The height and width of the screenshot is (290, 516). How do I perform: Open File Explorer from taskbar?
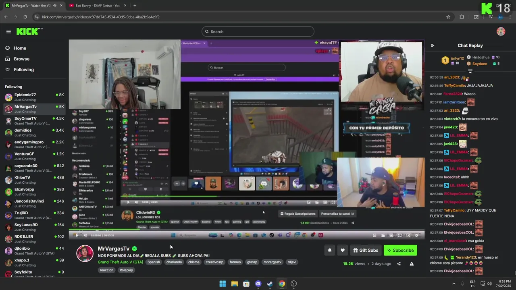pyautogui.click(x=234, y=284)
